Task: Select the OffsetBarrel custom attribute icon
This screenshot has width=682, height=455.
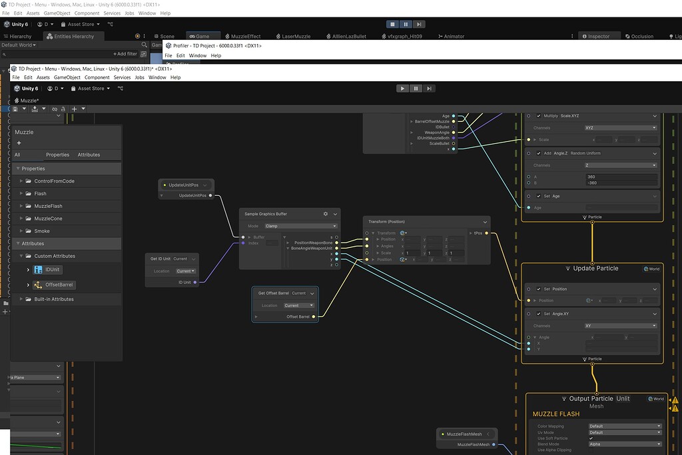Action: pyautogui.click(x=38, y=284)
